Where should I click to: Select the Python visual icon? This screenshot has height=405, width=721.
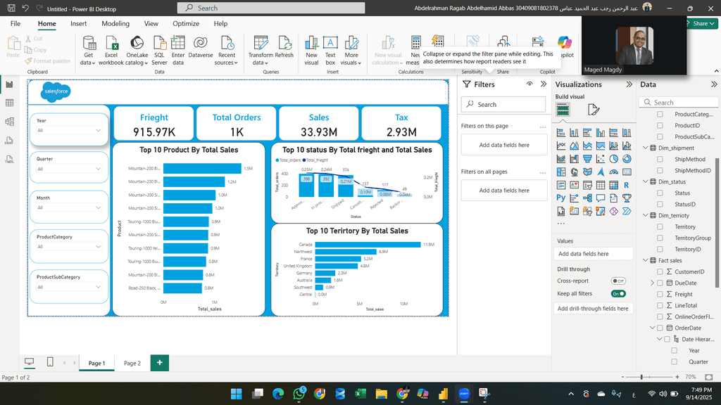click(561, 198)
